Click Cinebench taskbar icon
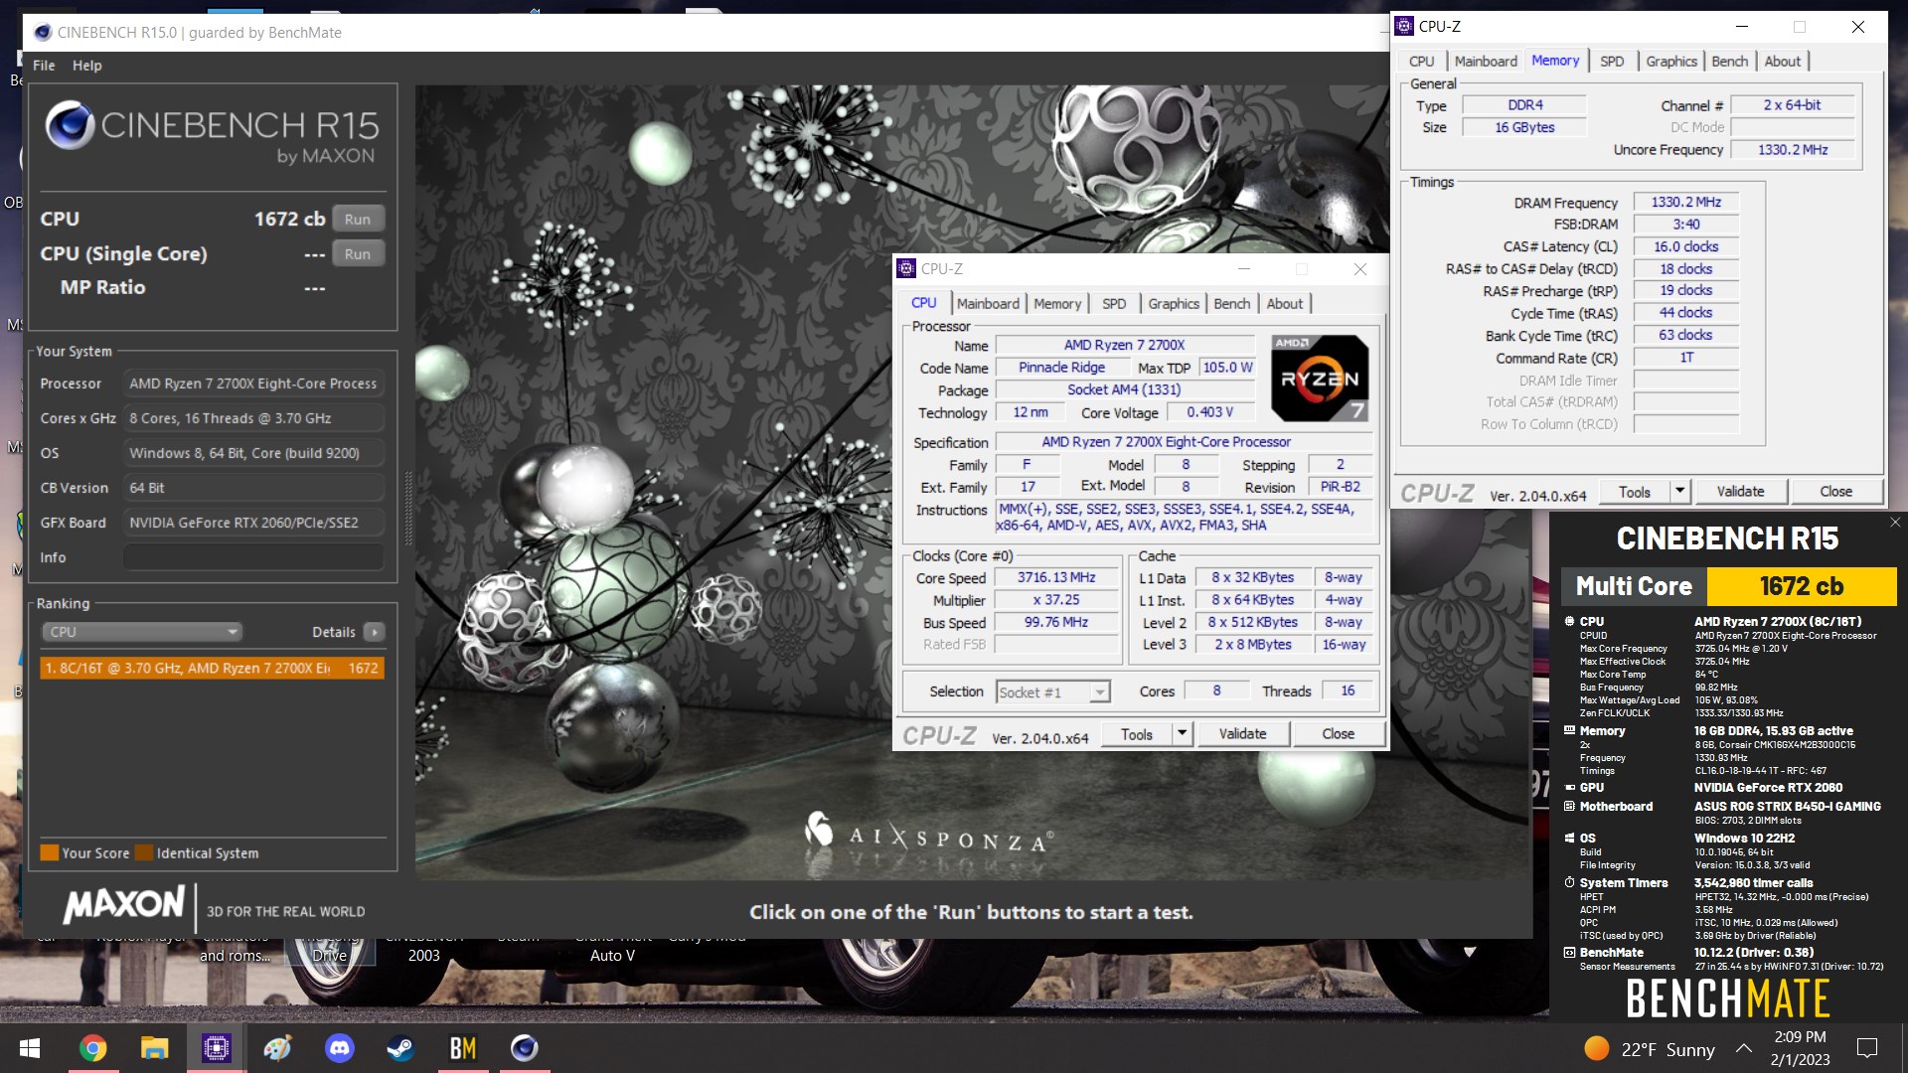 click(524, 1048)
